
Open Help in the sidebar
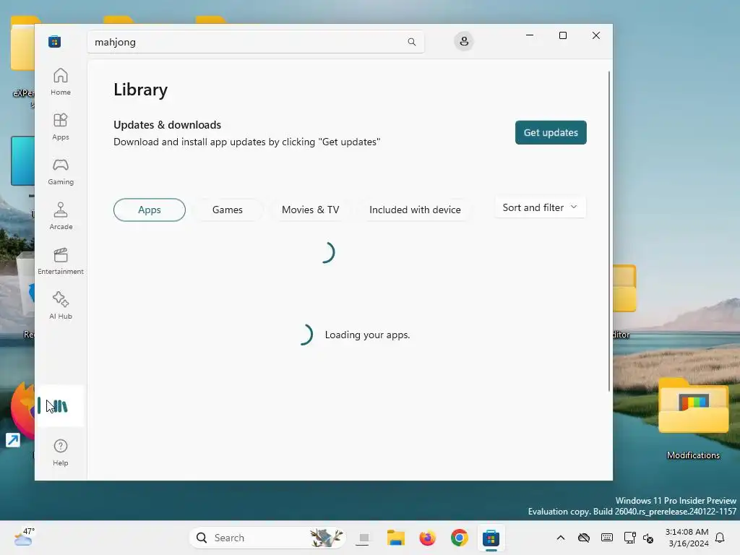point(61,452)
